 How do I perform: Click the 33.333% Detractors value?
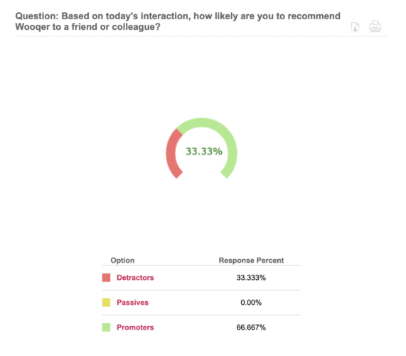(251, 278)
